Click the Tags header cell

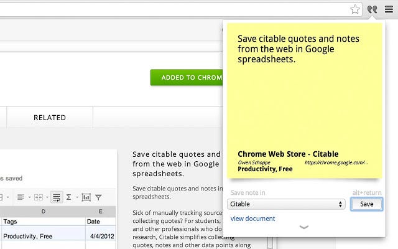pos(43,222)
